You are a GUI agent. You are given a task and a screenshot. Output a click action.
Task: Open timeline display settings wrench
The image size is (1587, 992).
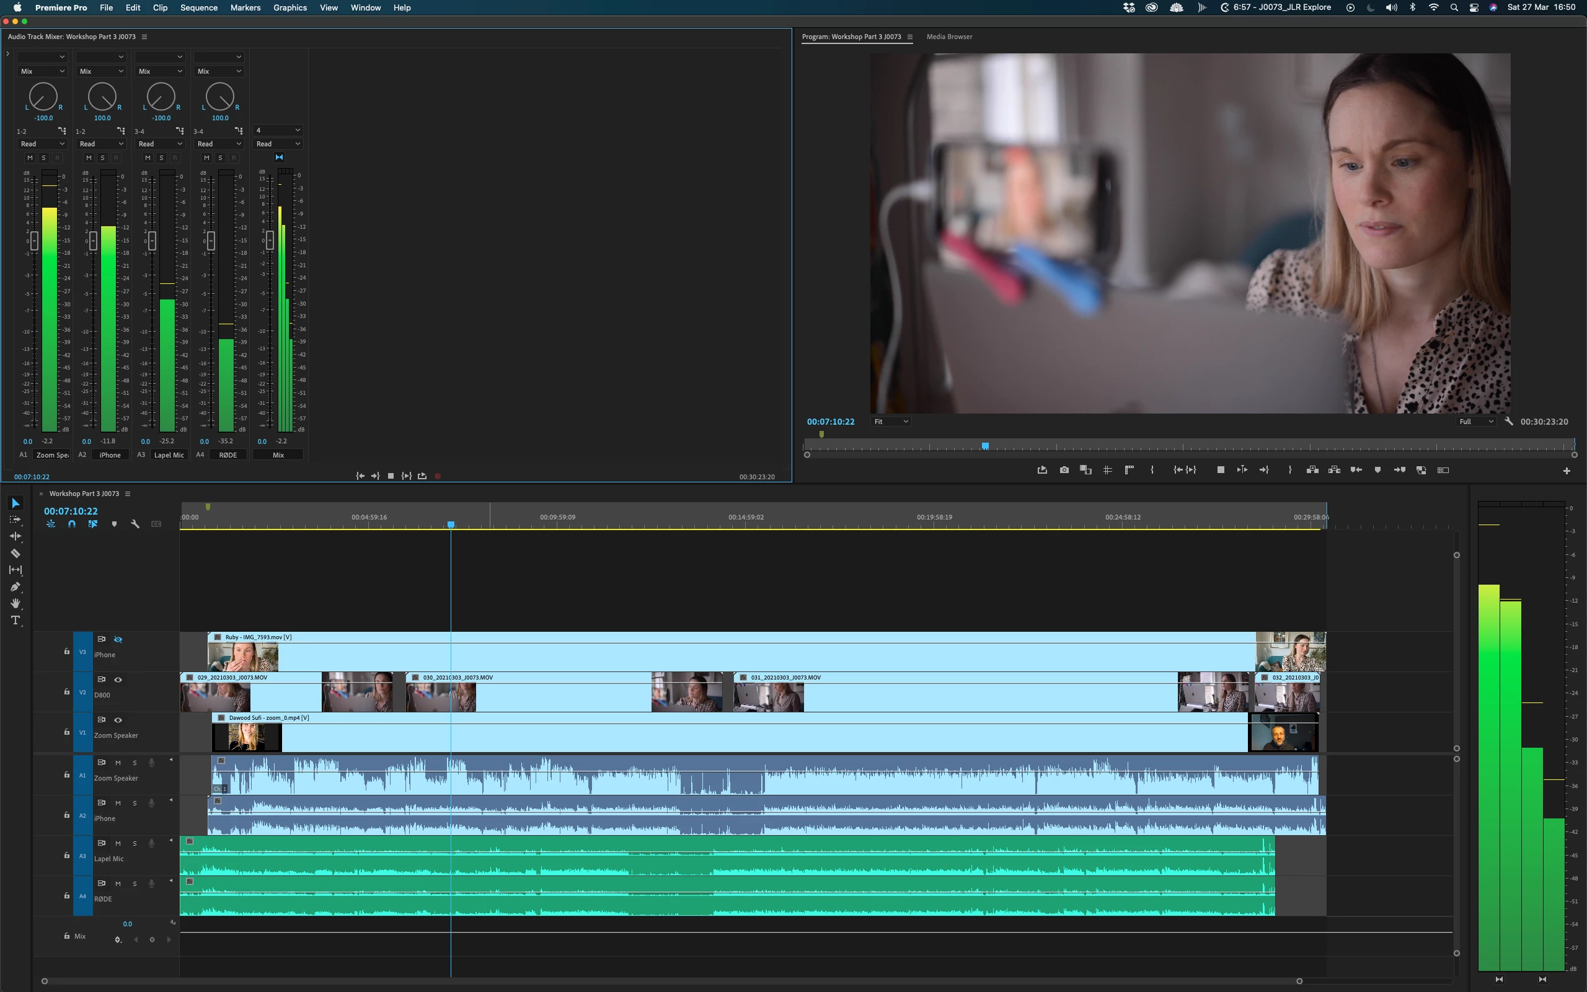[135, 523]
